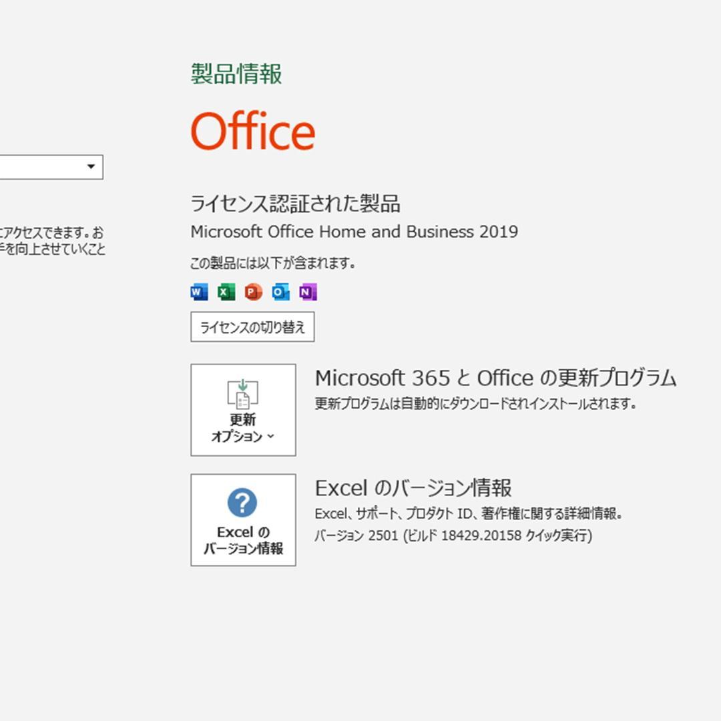
Task: Click the Outlook app icon
Action: click(x=281, y=292)
